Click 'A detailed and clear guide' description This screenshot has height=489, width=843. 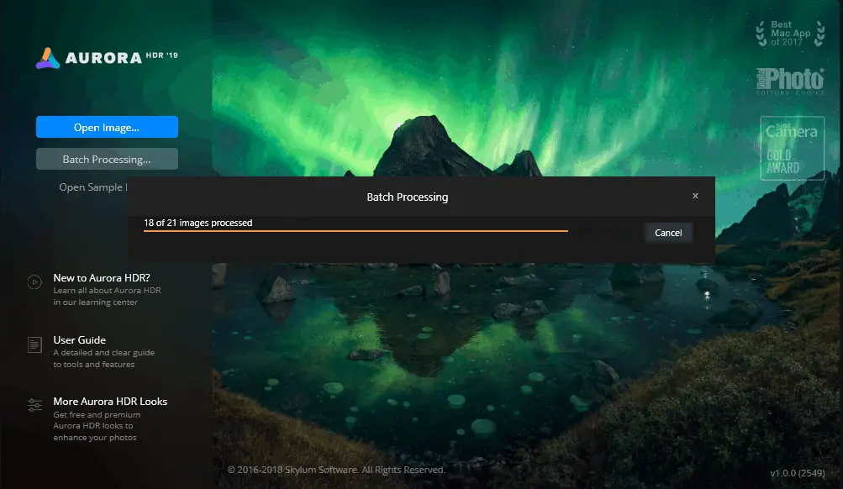coord(103,359)
